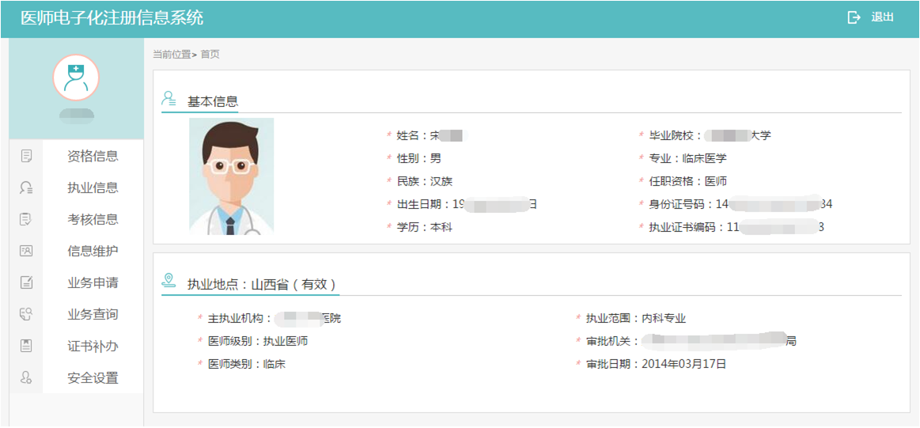Screen dimensions: 920x428
Task: Click the doctor profile photo
Action: coord(231,176)
